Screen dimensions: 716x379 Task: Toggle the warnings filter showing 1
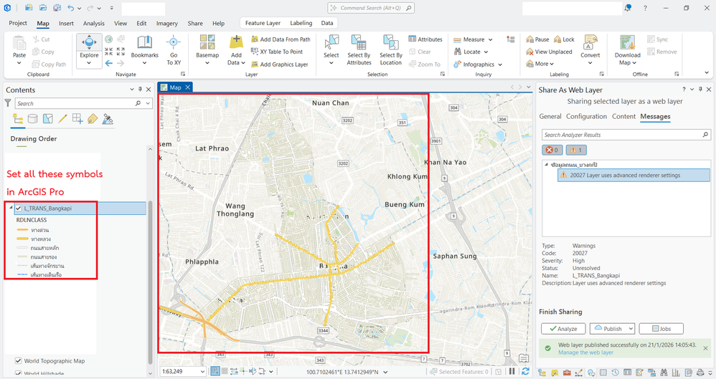pos(576,150)
